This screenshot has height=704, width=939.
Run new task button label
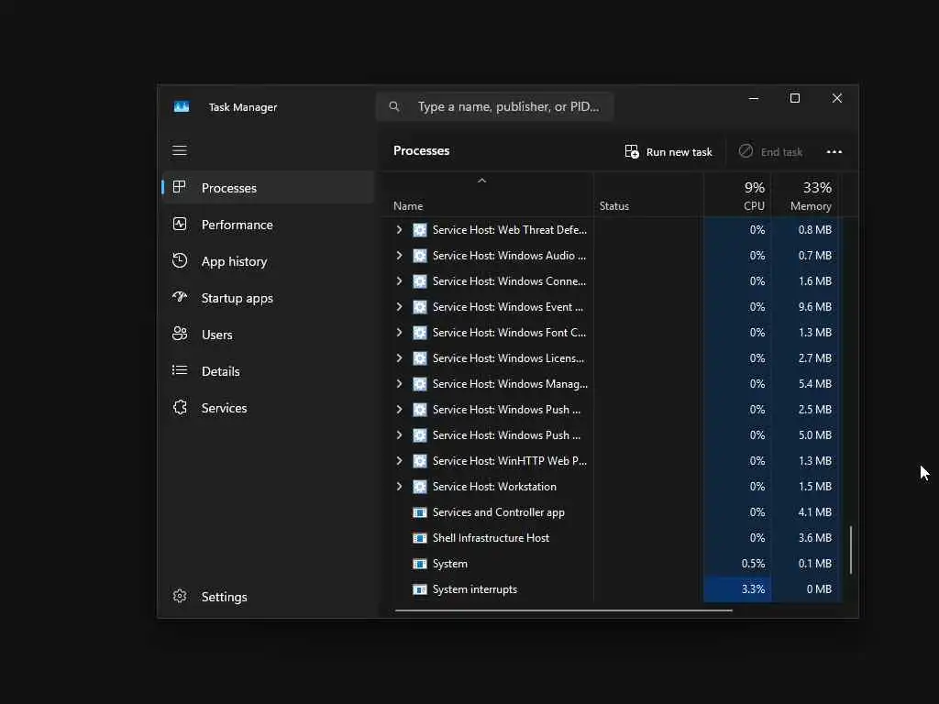tap(679, 152)
